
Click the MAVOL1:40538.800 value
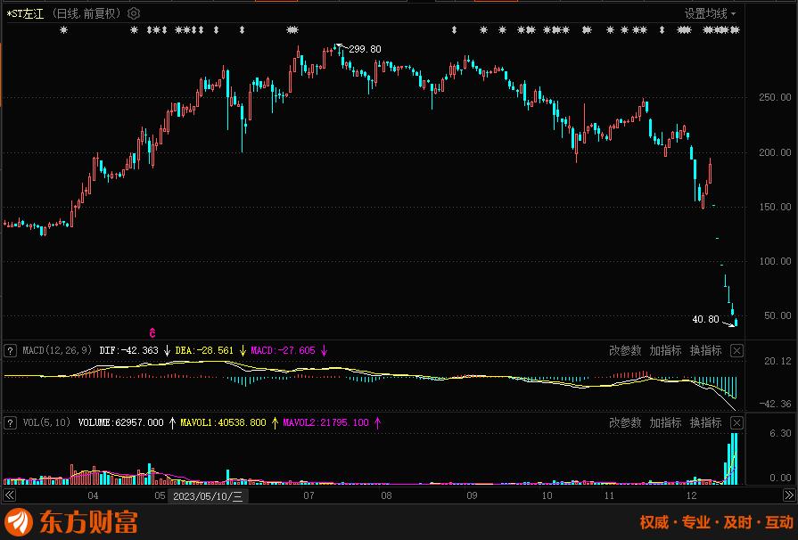(x=223, y=423)
